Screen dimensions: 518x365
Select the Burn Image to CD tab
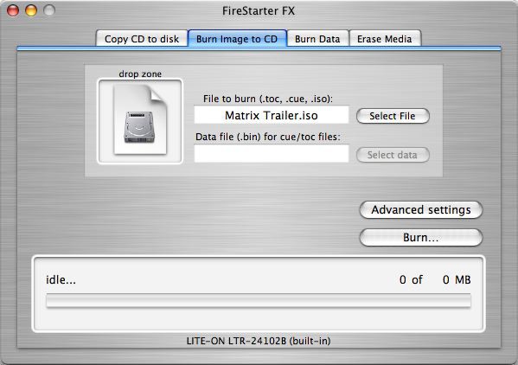click(x=237, y=39)
